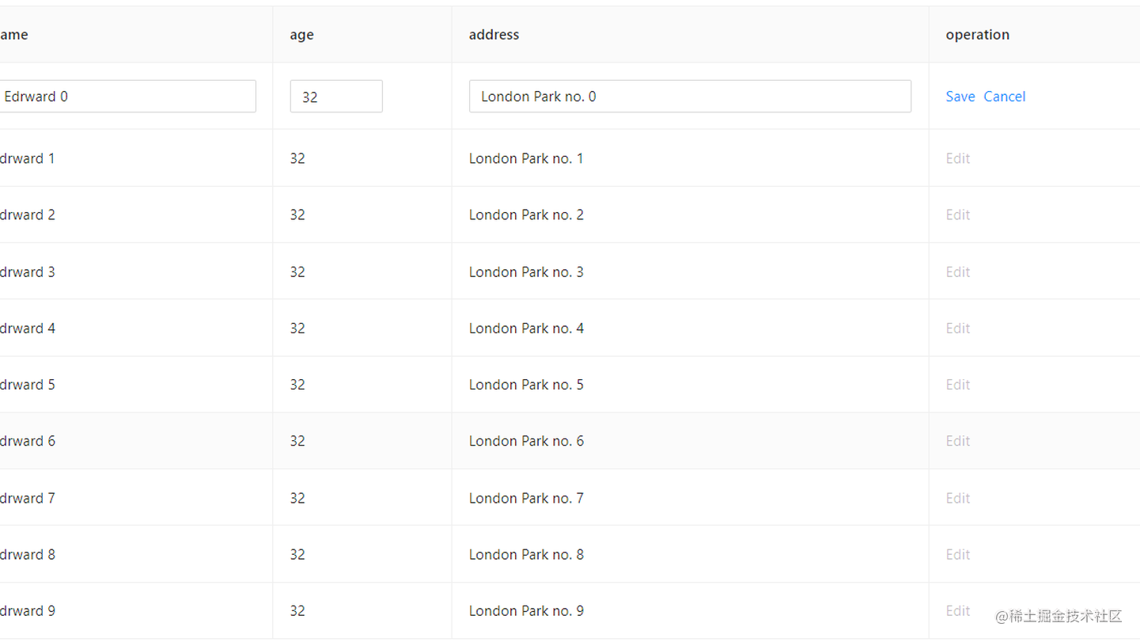Viewport: 1140px width, 642px height.
Task: Click the operation column header
Action: click(x=977, y=34)
